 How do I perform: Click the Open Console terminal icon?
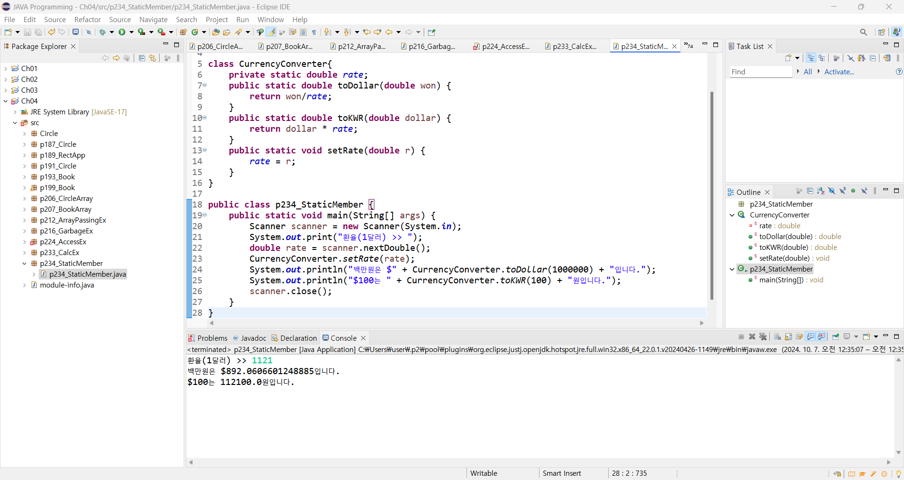[75, 32]
